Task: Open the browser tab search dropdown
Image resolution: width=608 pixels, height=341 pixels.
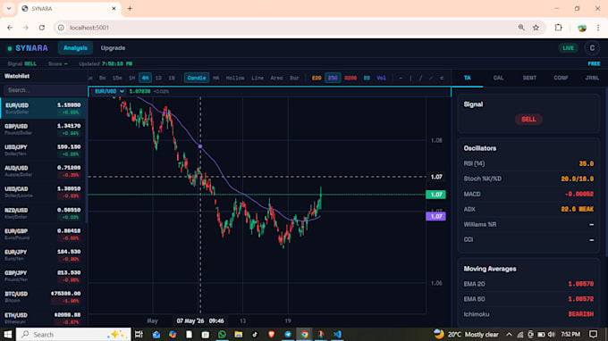Action: point(9,9)
